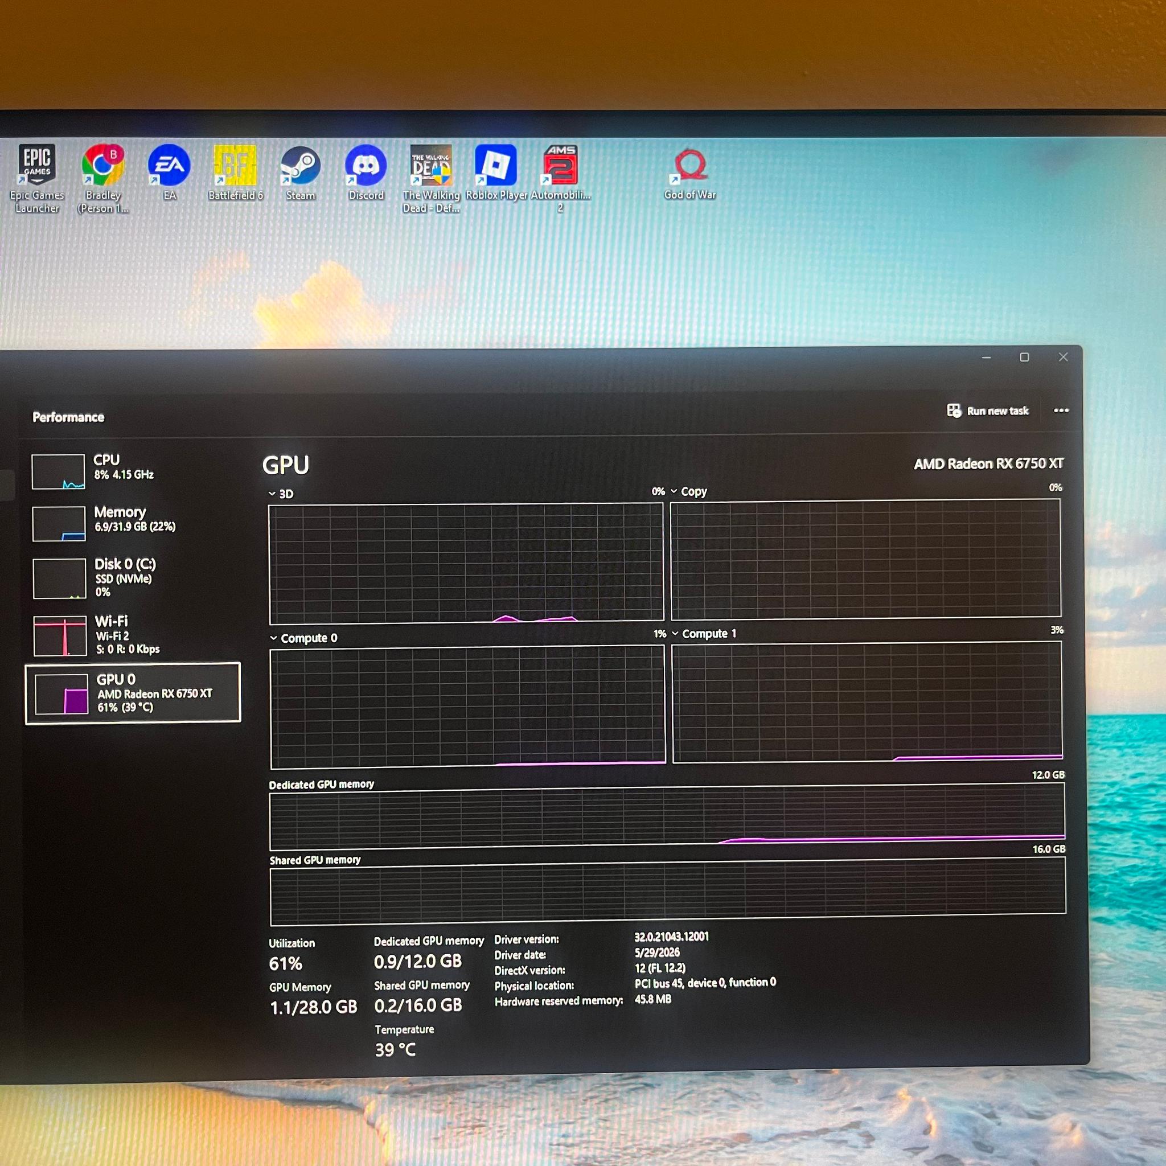Open the Epic Games Launcher desktop shortcut
The height and width of the screenshot is (1166, 1166).
point(37,178)
